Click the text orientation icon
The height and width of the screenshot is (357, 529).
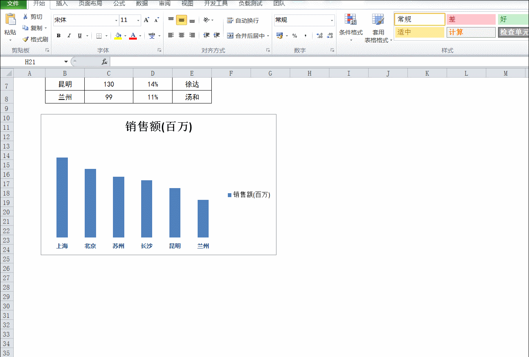coord(206,20)
